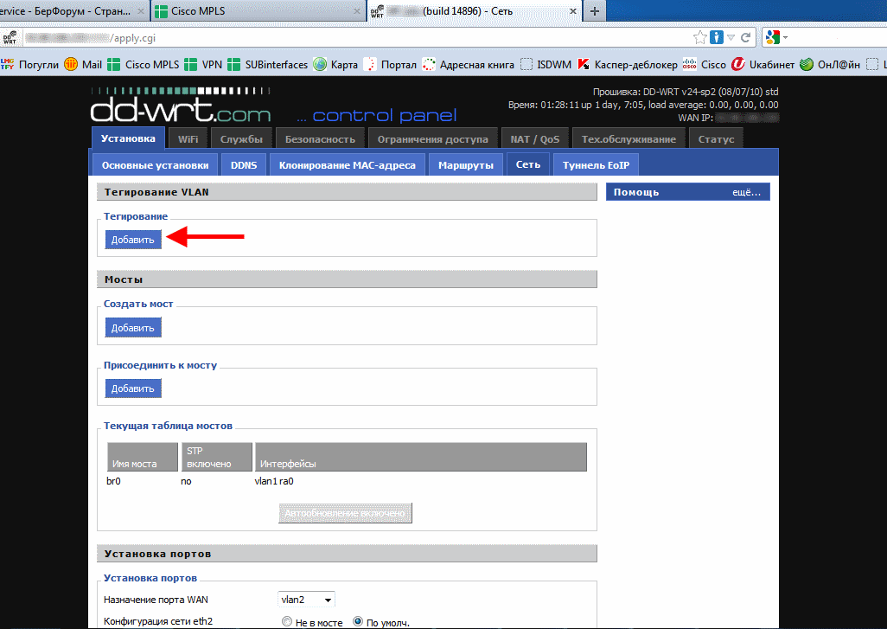Open the Маршруты sub-tab
This screenshot has height=629, width=887.
465,165
